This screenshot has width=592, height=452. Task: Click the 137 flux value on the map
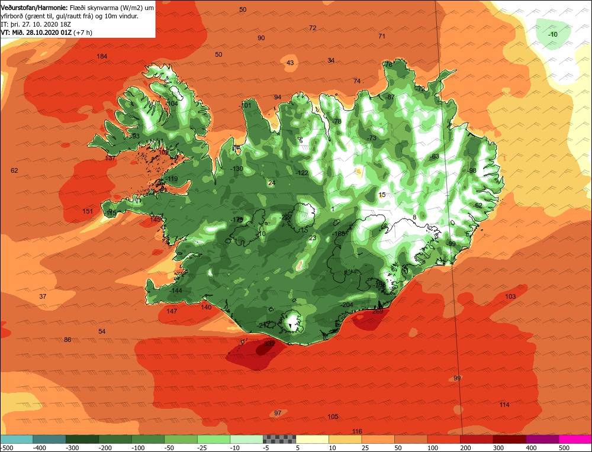point(110,158)
